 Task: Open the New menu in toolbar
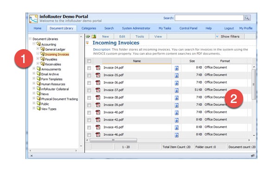[105, 37]
